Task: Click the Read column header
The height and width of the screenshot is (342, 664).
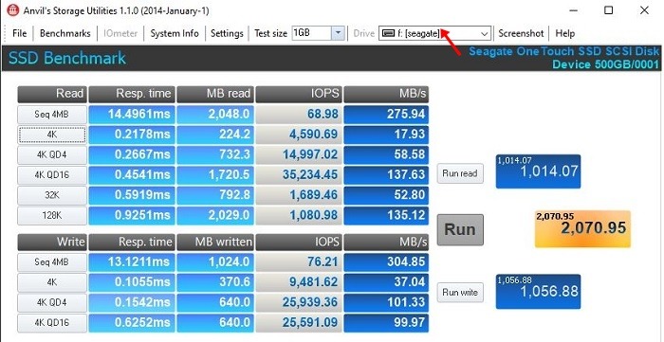Action: coord(52,95)
